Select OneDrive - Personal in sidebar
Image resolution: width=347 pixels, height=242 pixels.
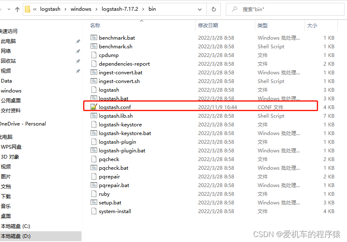[x=23, y=124]
